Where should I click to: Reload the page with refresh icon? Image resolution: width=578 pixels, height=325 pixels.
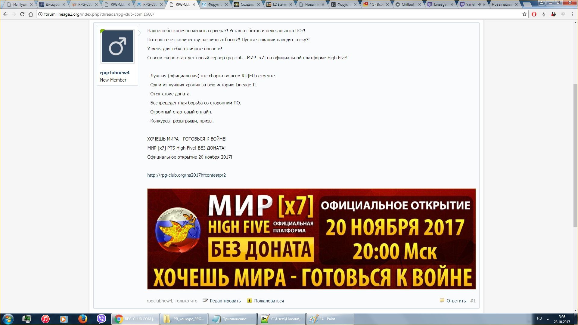click(22, 14)
